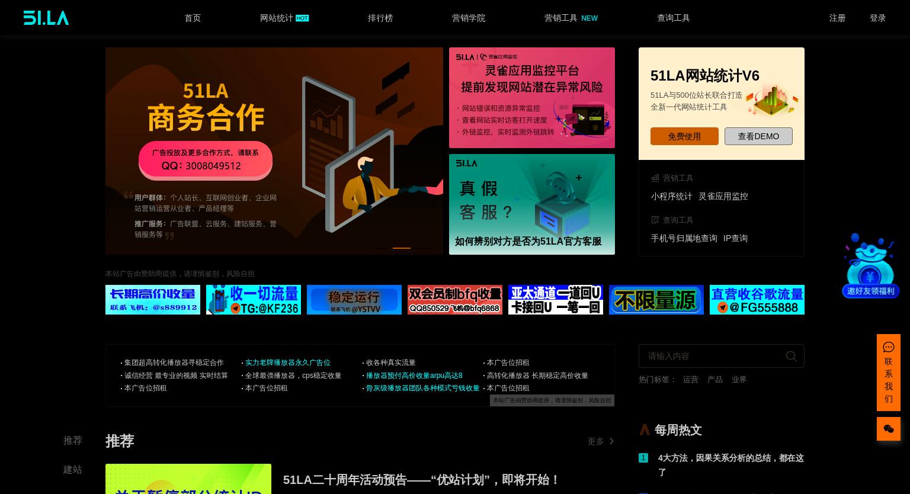This screenshot has height=494, width=910.
Task: Open 查询工具 in the top navigation
Action: click(x=674, y=18)
